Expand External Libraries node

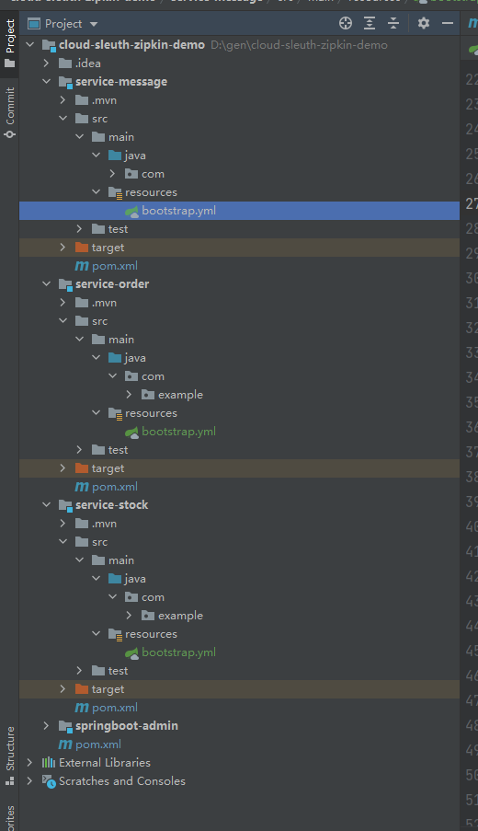pyautogui.click(x=30, y=763)
